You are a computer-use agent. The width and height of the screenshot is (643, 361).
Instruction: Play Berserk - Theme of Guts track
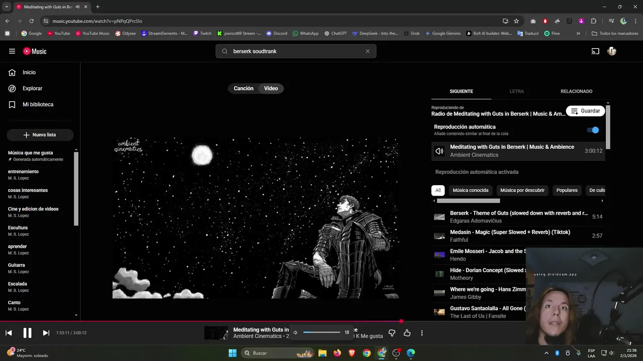point(518,217)
